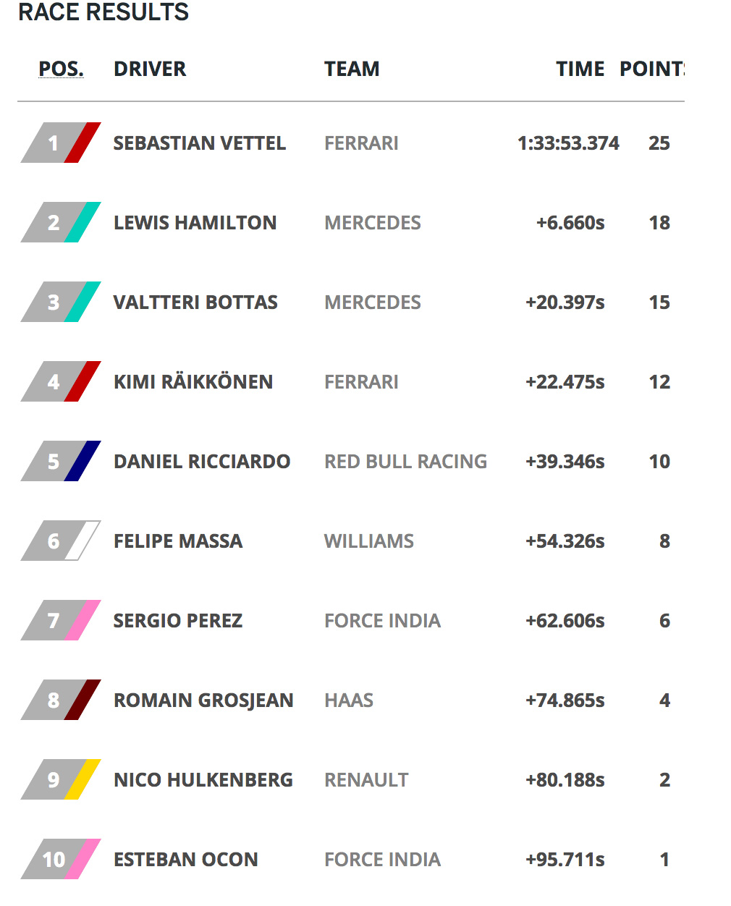
Task: Click the position 1 red Ferrari badge
Action: click(x=61, y=143)
